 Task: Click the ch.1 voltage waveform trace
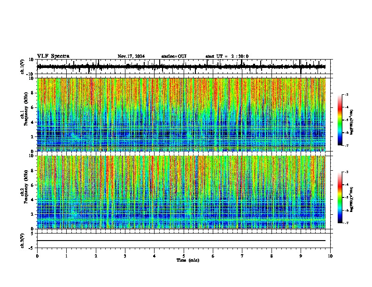[181, 67]
